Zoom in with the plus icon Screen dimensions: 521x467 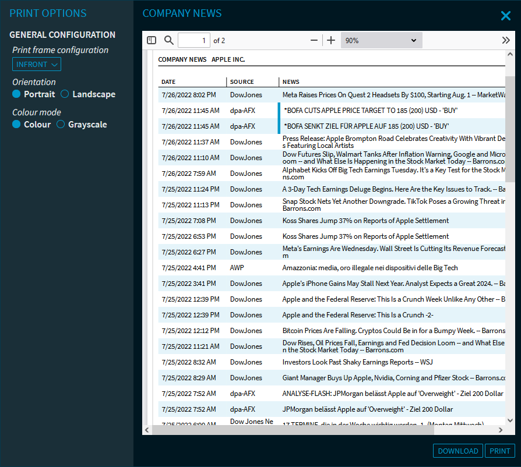pyautogui.click(x=331, y=40)
